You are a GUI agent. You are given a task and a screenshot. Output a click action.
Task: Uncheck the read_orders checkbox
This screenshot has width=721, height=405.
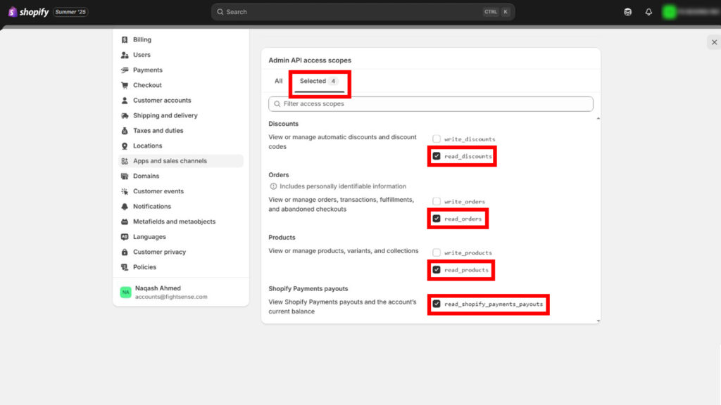(x=437, y=219)
